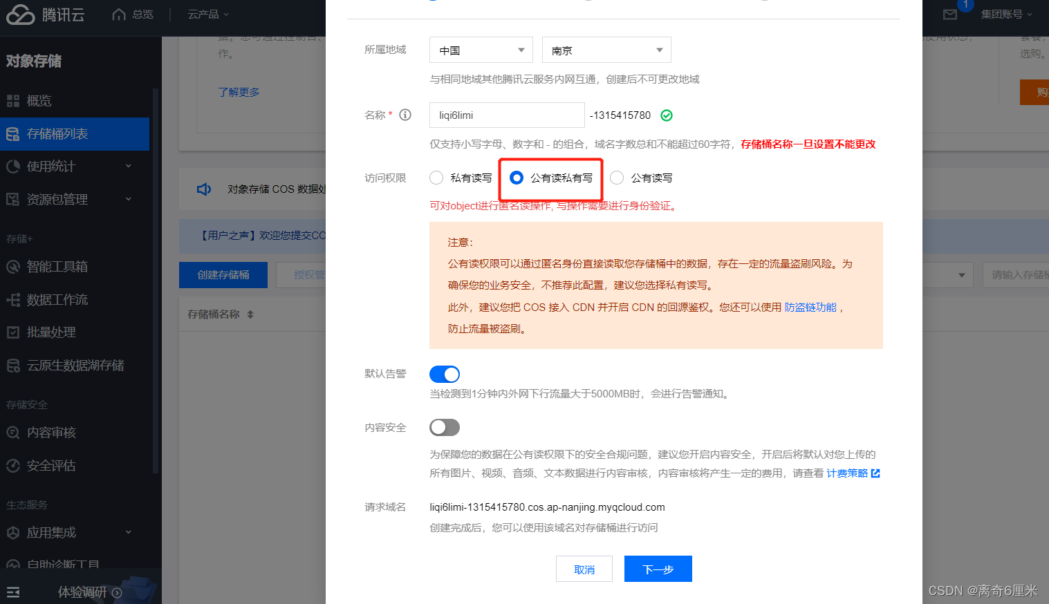Click the 应用集成 icon
This screenshot has width=1049, height=604.
[x=12, y=533]
